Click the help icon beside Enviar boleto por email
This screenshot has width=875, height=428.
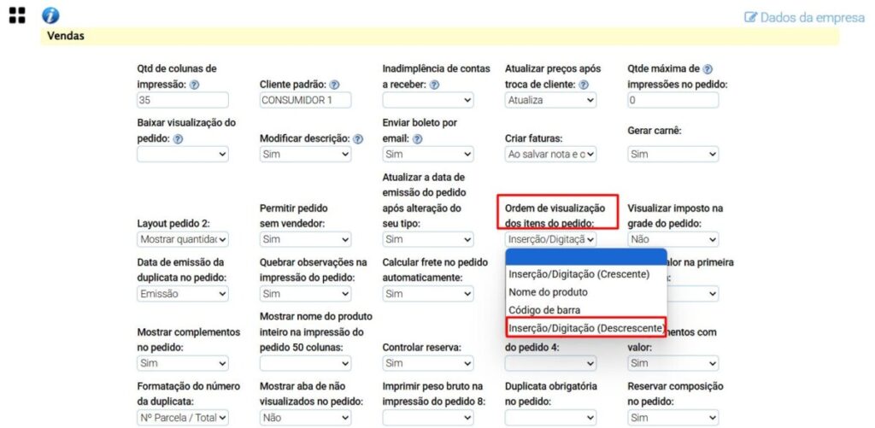[x=417, y=140]
